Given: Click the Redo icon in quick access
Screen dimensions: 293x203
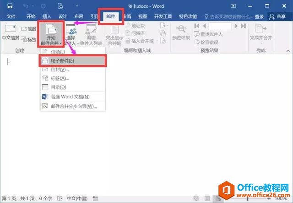Looking at the screenshot, I should click(x=43, y=6).
